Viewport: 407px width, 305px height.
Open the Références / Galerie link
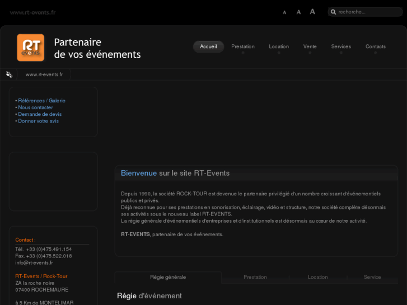pos(41,101)
